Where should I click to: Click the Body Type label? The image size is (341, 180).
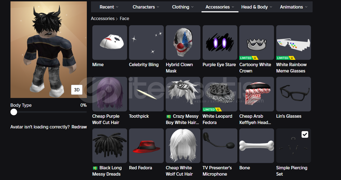pyautogui.click(x=21, y=105)
